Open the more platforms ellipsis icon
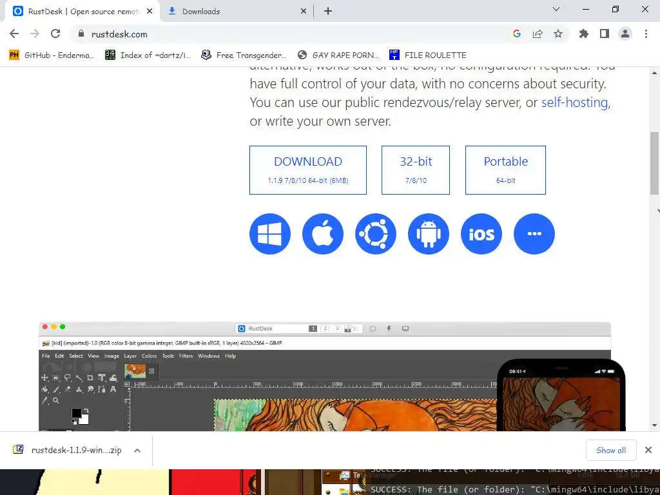The width and height of the screenshot is (660, 495). point(534,233)
